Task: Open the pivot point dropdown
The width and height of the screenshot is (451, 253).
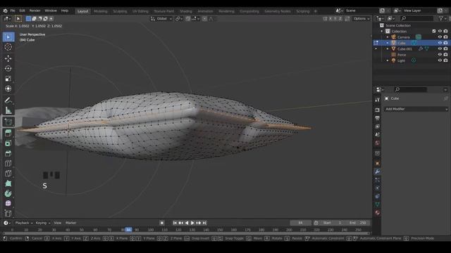Action: [x=179, y=19]
